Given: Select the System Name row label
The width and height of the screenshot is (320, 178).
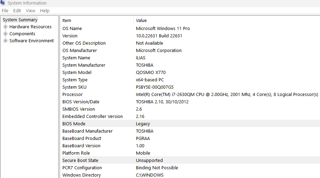Looking at the screenshot, I should point(76,58).
